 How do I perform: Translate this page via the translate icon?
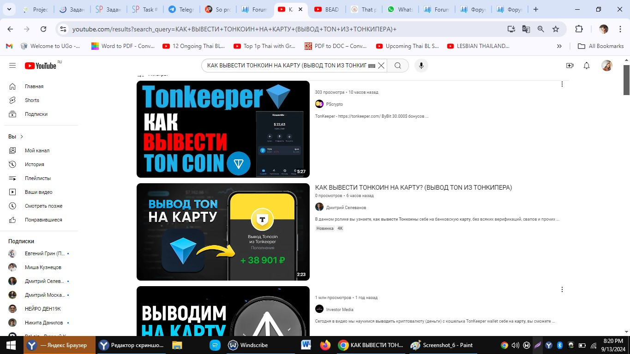[x=526, y=29]
